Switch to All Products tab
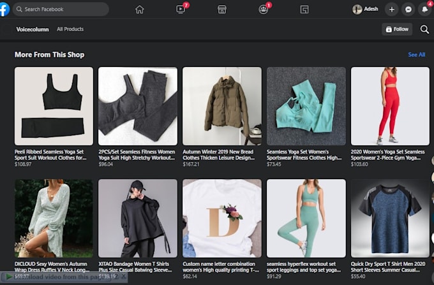 coord(70,29)
